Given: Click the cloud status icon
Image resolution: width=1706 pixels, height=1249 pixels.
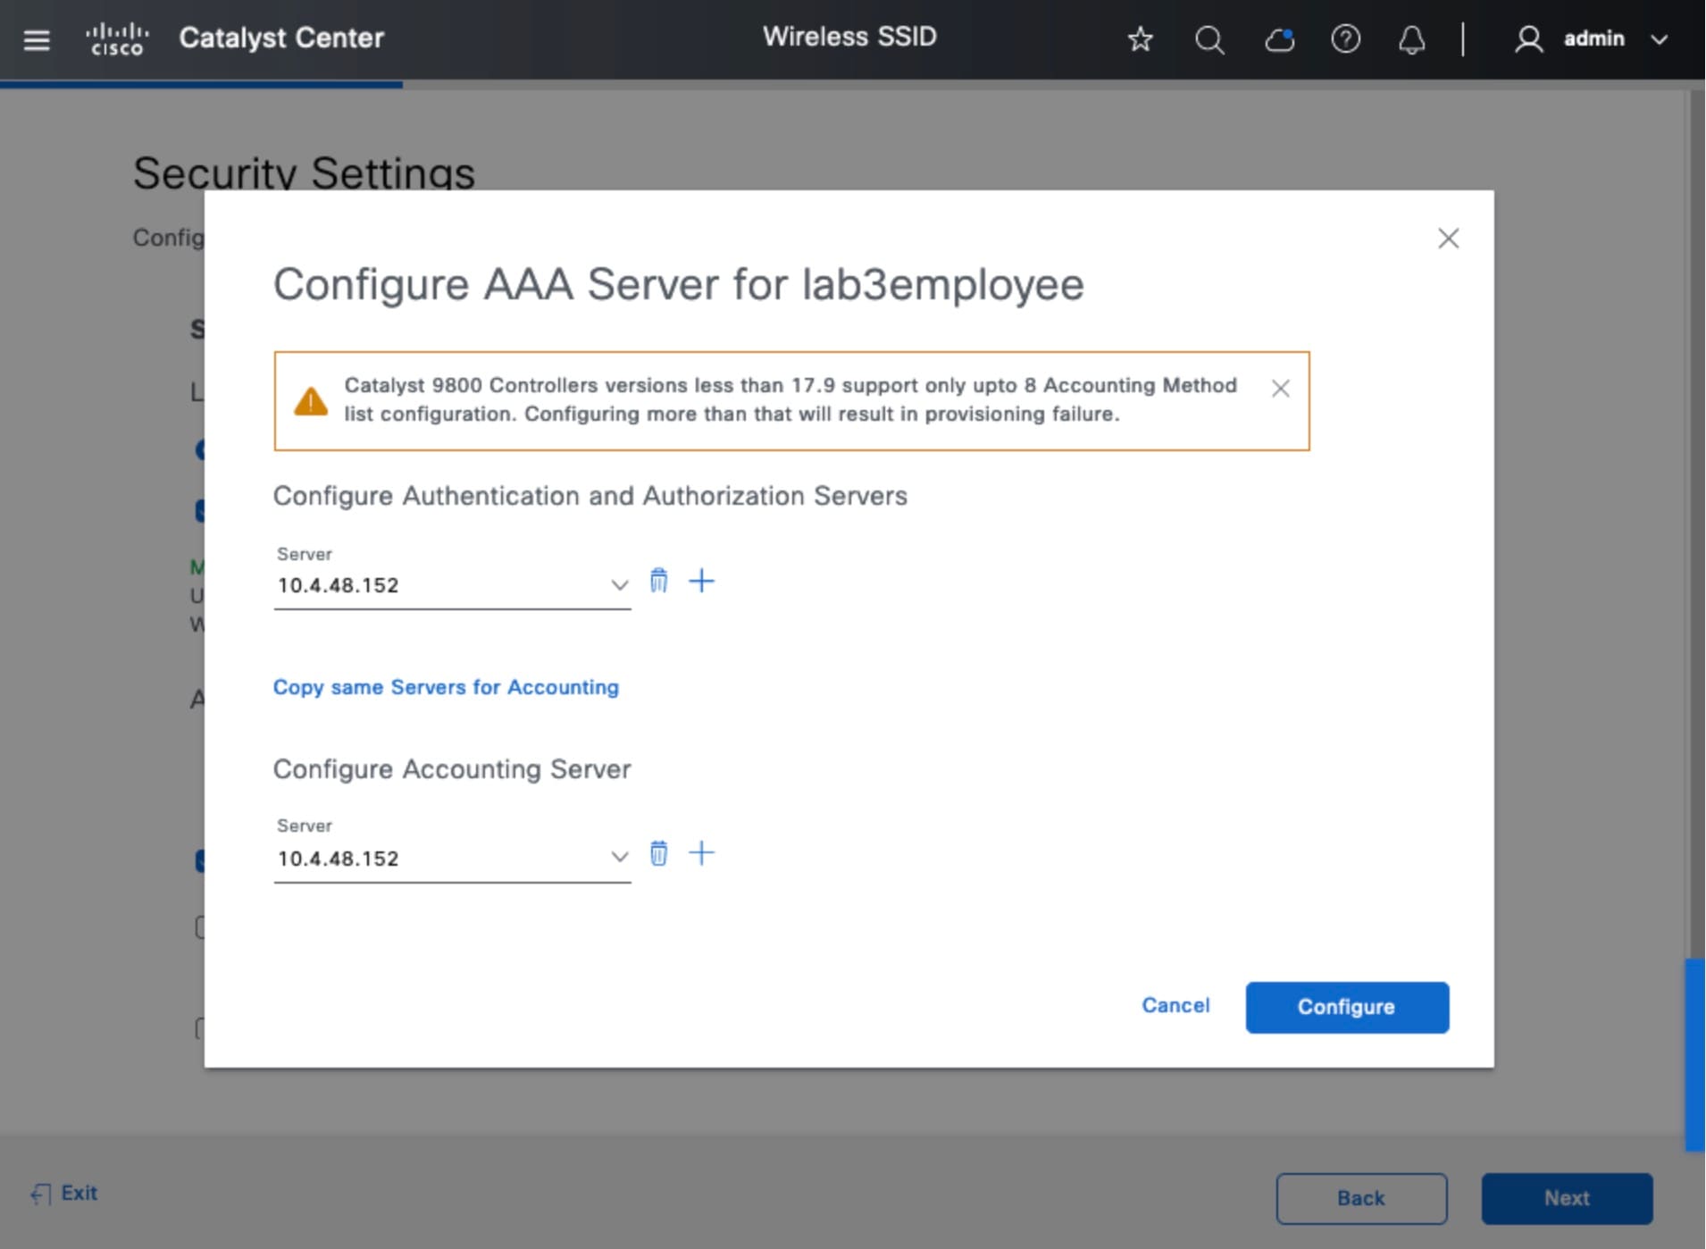Looking at the screenshot, I should click(1279, 39).
